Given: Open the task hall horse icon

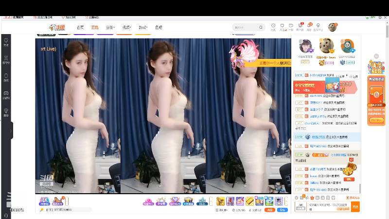Looking at the screenshot, I should 57,201.
